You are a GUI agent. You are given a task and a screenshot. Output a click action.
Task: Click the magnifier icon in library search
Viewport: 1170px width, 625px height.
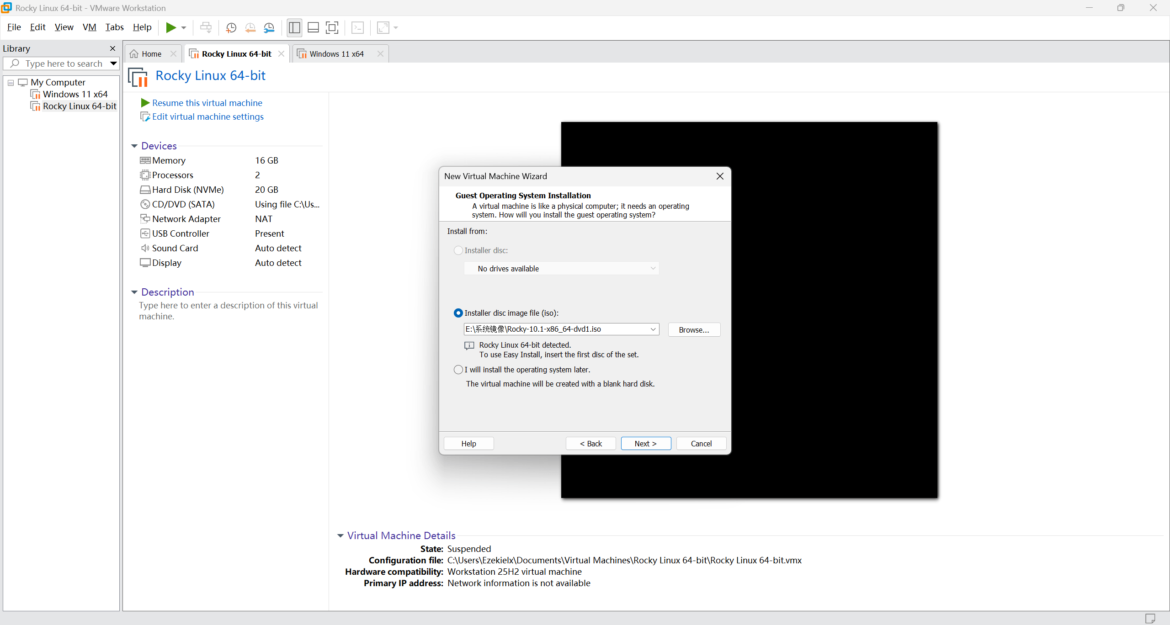[x=15, y=64]
